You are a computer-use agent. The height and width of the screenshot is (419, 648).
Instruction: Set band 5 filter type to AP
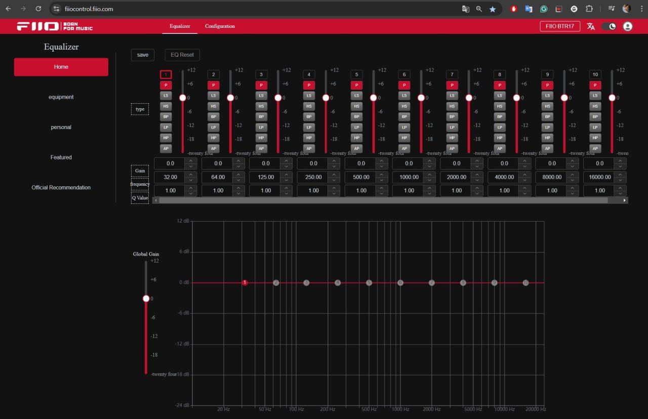pos(356,148)
